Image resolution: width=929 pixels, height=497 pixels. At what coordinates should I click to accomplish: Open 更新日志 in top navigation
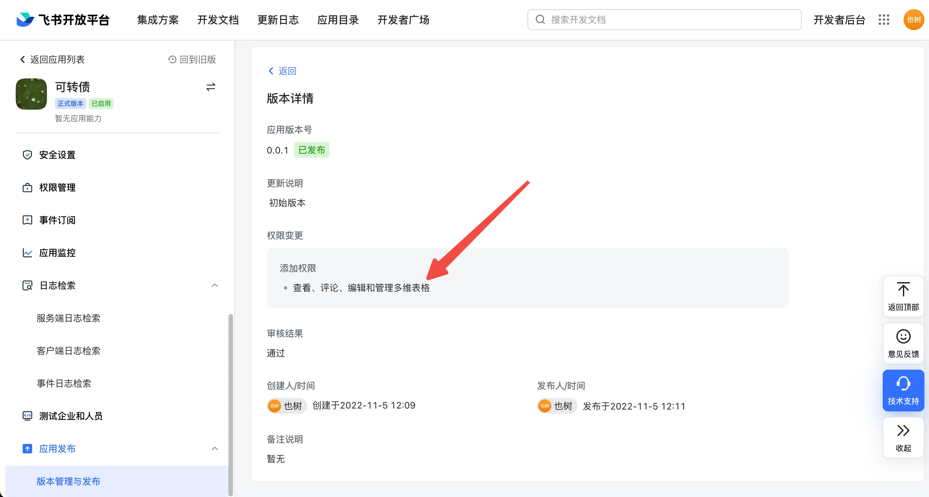point(278,20)
